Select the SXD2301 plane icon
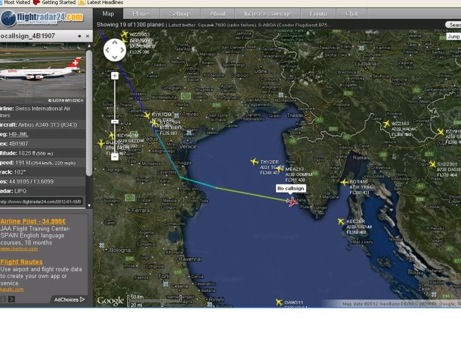This screenshot has height=346, width=461. (x=433, y=164)
